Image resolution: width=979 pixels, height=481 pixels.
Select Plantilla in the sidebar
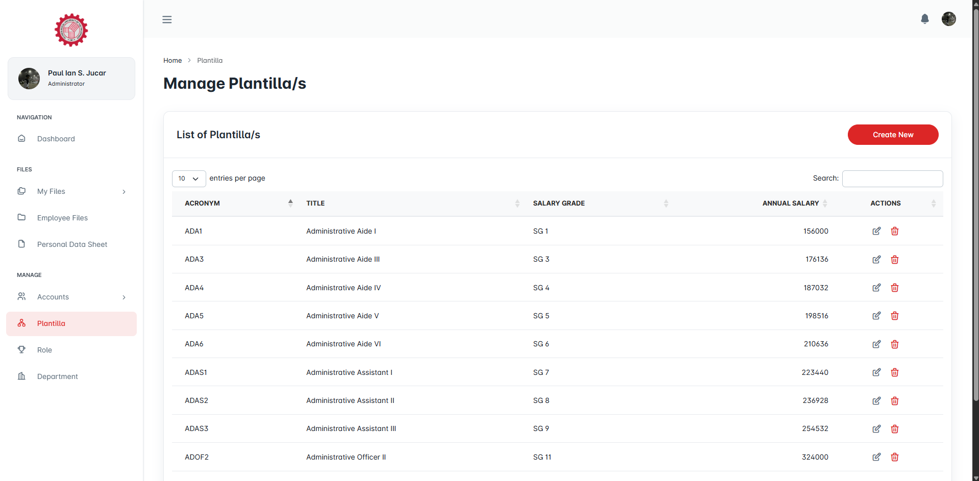point(71,323)
